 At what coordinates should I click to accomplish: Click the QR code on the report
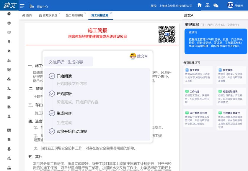pos(167,34)
